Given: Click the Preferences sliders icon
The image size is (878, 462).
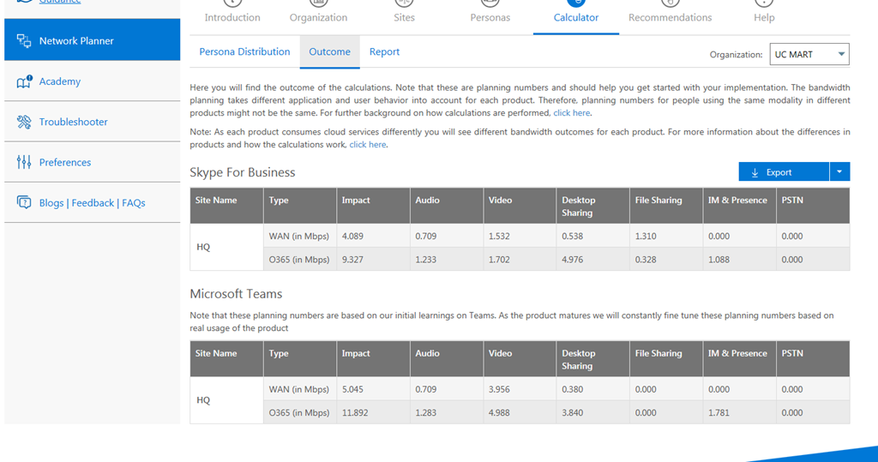Looking at the screenshot, I should [x=24, y=162].
